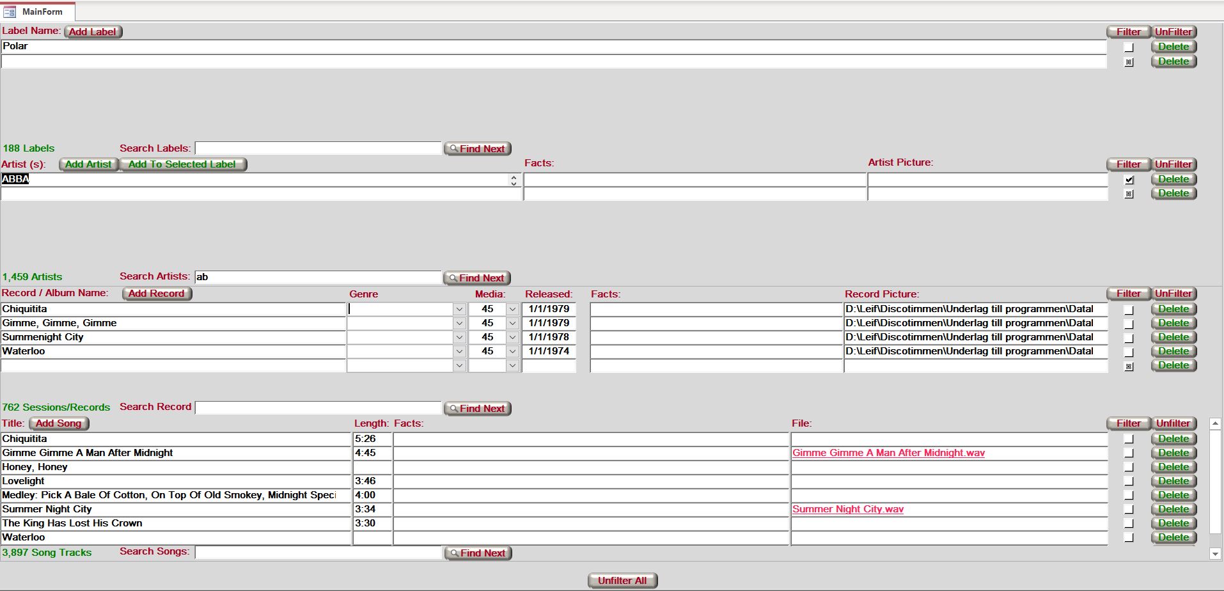The height and width of the screenshot is (591, 1224).
Task: Click the Search Artists field containing 'ab'
Action: click(x=318, y=277)
